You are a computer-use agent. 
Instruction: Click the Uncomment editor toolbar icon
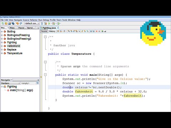105,31
